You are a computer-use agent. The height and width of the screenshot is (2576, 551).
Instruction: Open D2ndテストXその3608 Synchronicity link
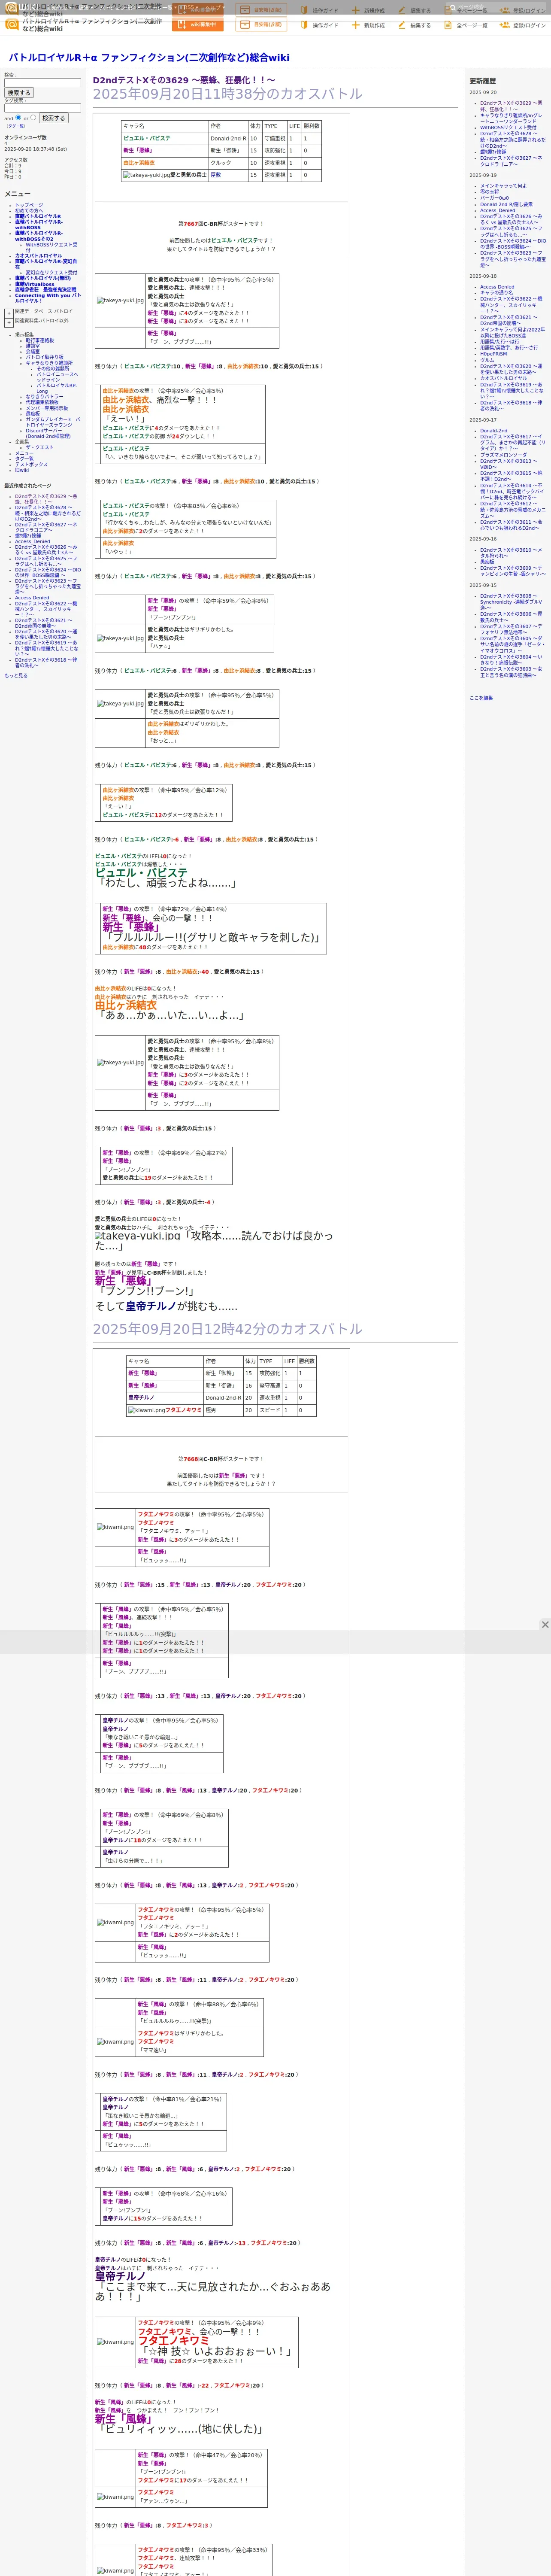(x=511, y=602)
